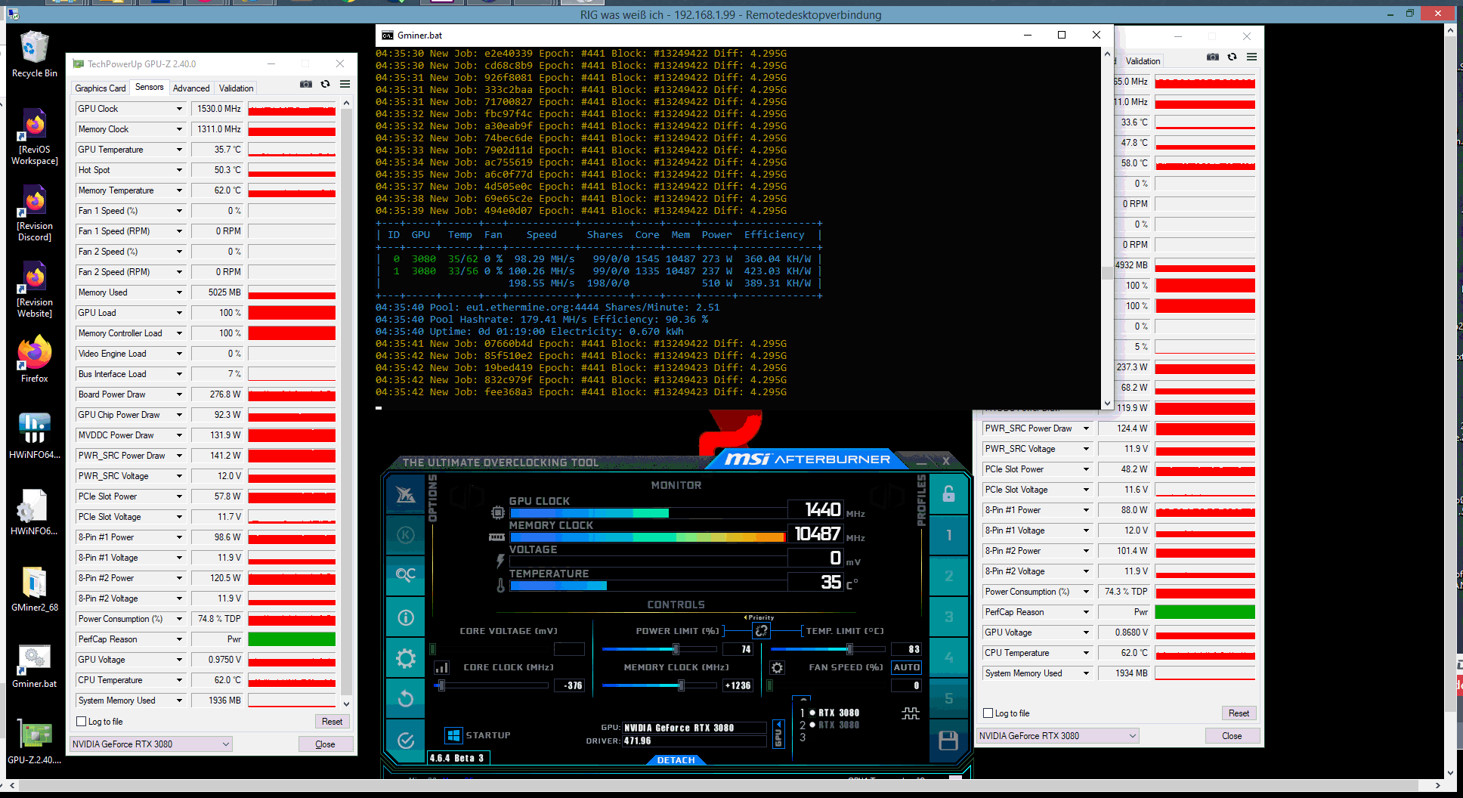Adjust the Power Limit slider handle

[x=676, y=649]
